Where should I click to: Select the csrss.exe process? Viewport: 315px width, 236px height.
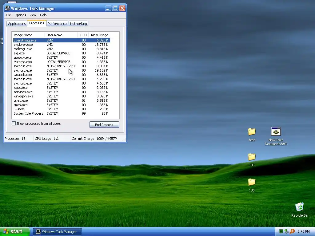tap(62, 100)
